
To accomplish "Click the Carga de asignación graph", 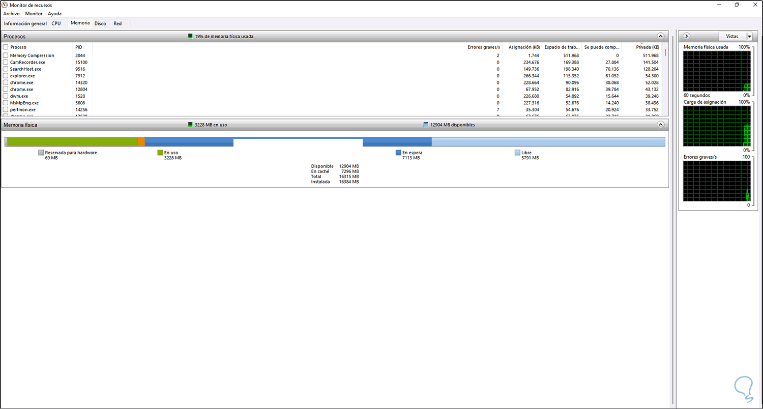I will point(717,126).
